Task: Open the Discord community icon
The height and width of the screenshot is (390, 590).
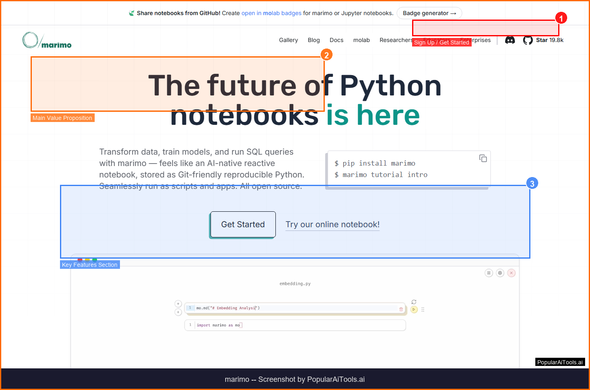Action: tap(510, 40)
